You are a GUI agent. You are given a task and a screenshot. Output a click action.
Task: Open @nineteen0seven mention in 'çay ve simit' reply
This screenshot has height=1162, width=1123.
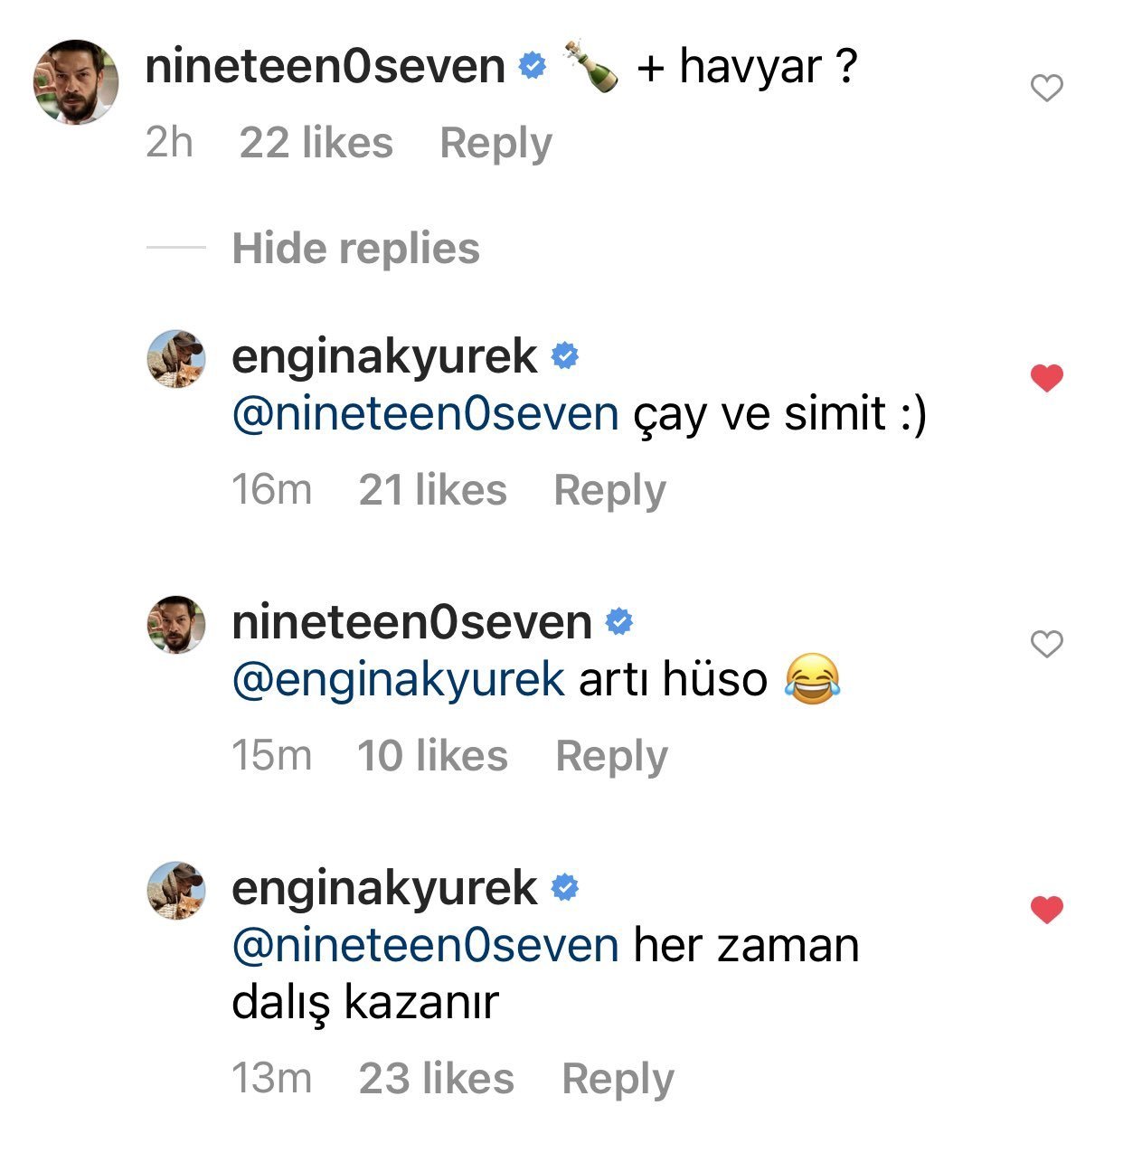pos(425,414)
